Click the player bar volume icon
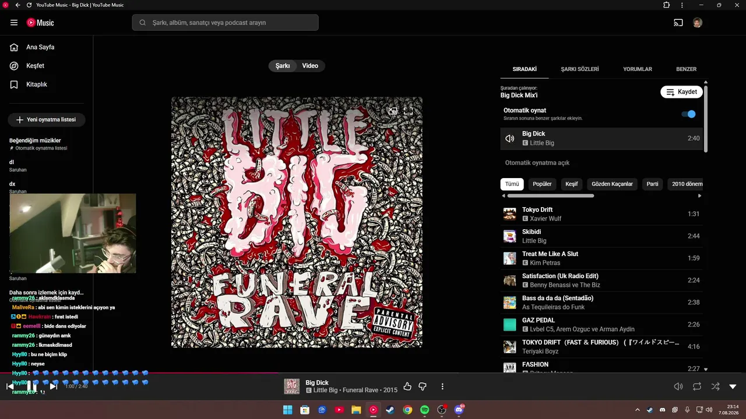This screenshot has height=419, width=746. point(678,386)
